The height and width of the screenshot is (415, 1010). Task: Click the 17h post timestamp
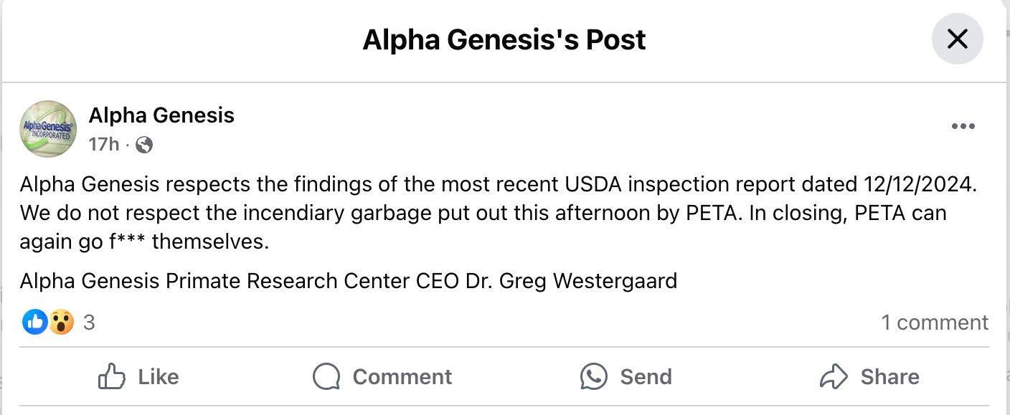103,145
